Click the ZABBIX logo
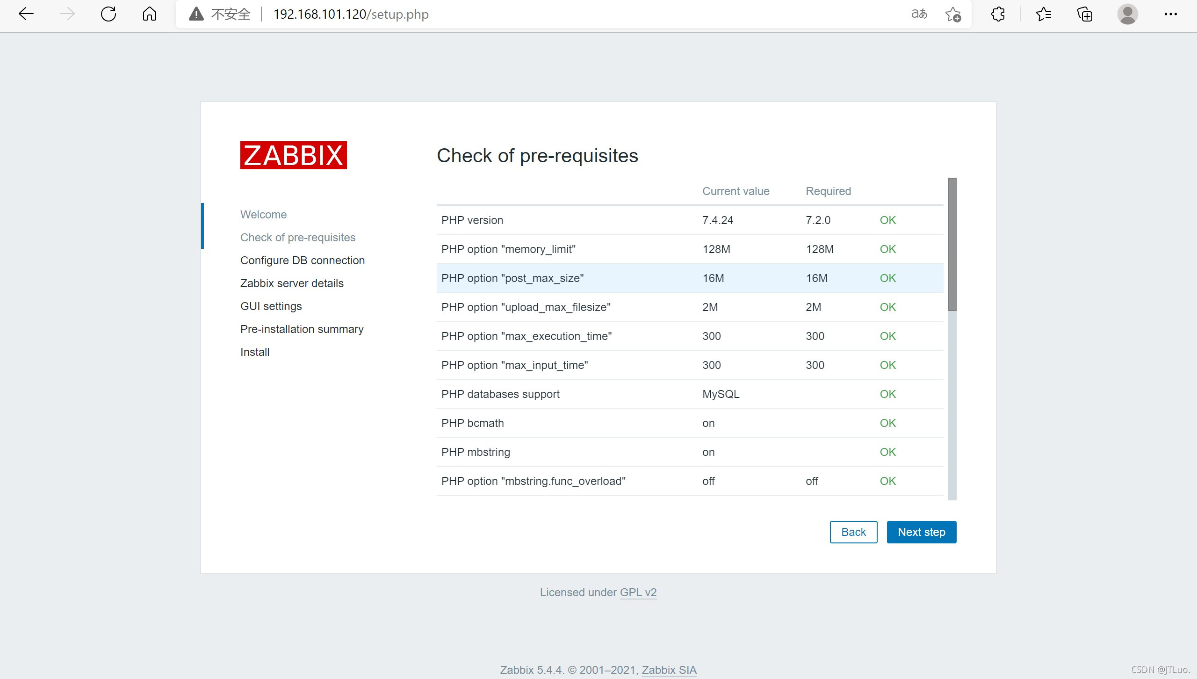 click(x=293, y=155)
